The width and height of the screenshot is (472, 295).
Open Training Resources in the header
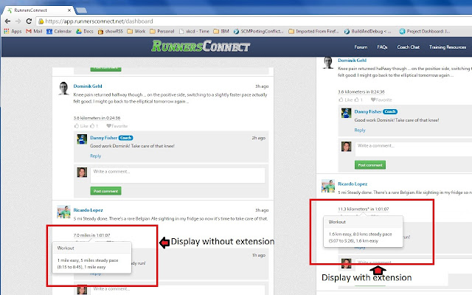(448, 47)
